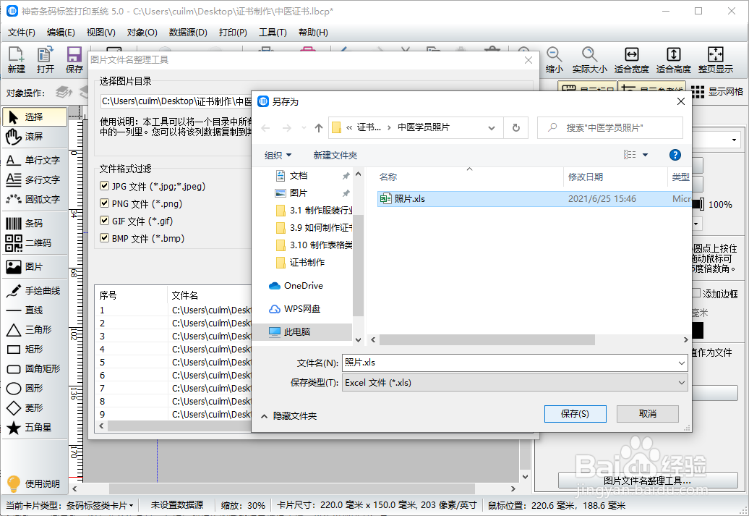The height and width of the screenshot is (516, 749).
Task: Select the 手绘曲线 freehand curve tool
Action: coord(35,291)
